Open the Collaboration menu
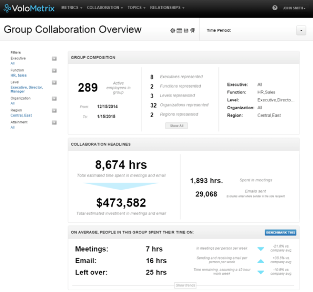 click(105, 8)
